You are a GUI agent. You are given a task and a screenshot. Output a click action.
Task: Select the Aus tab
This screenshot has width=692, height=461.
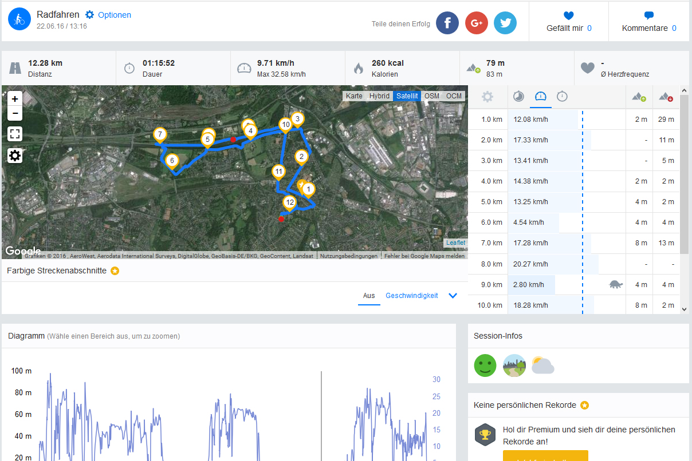369,296
